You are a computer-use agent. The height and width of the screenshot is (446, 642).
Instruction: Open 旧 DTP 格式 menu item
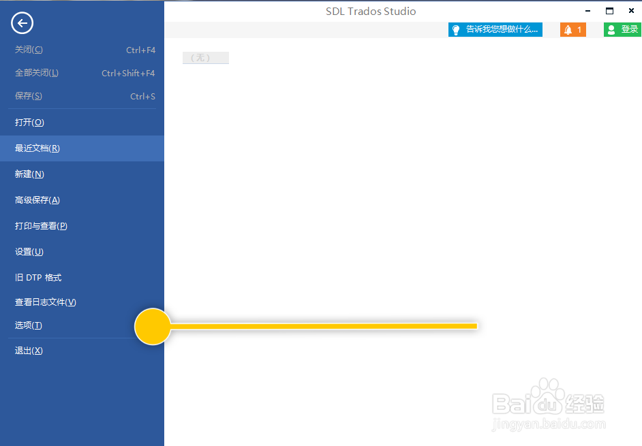pyautogui.click(x=82, y=277)
